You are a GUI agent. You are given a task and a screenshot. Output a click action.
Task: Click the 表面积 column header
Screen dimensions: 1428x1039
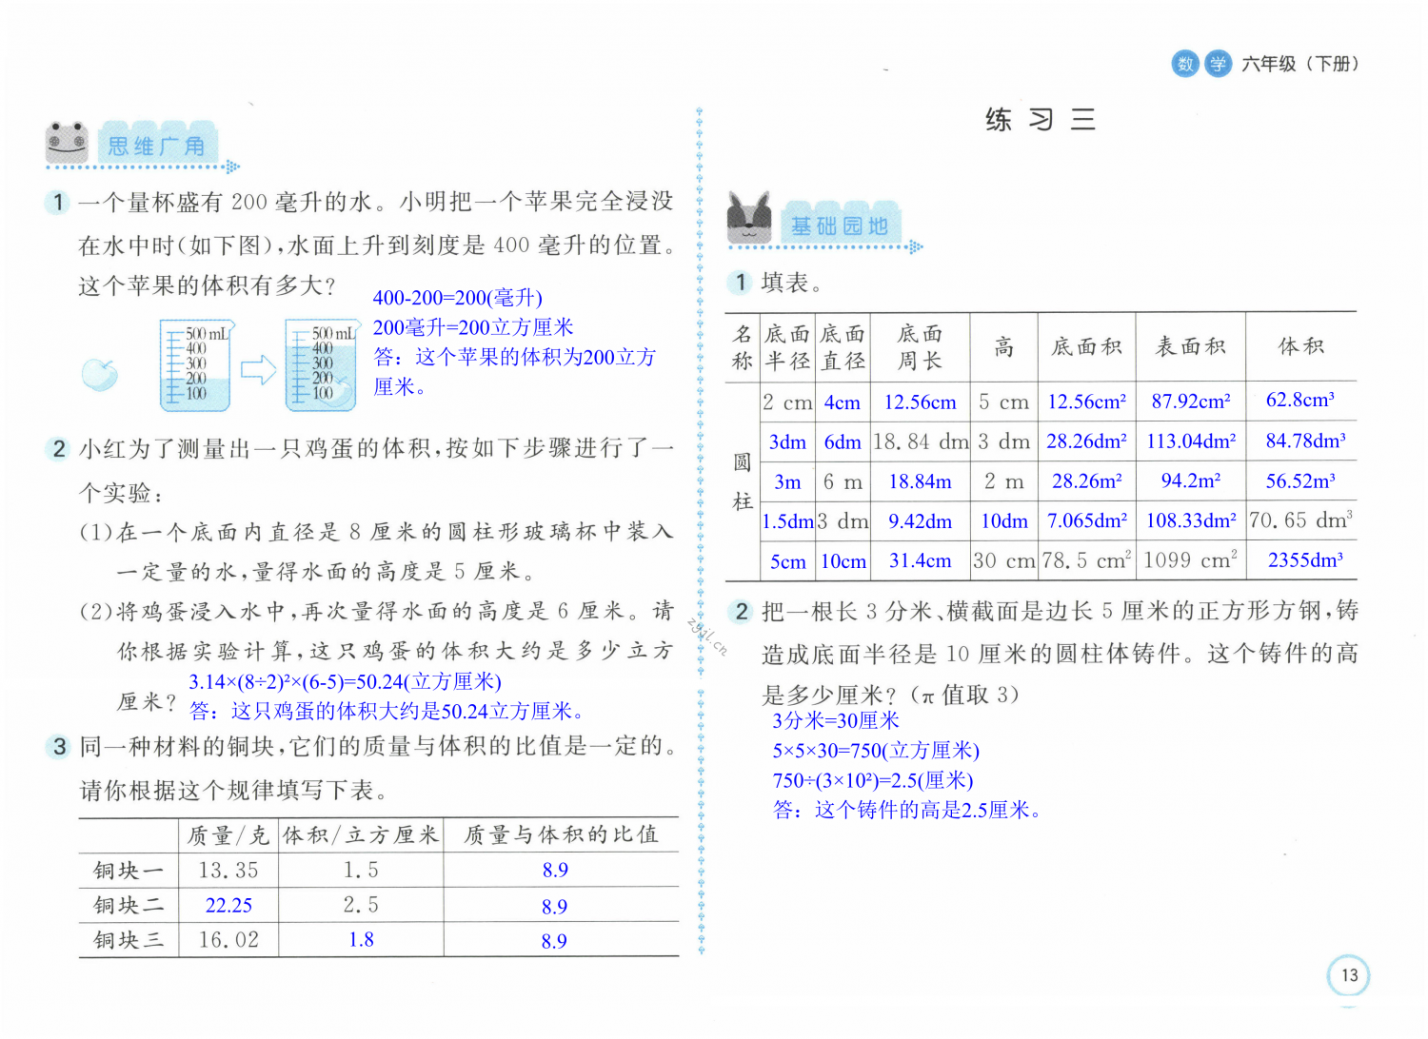(x=1191, y=346)
